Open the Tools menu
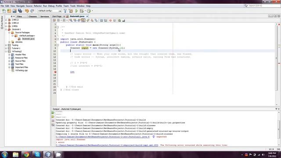This screenshot has height=158, width=281. (x=73, y=6)
